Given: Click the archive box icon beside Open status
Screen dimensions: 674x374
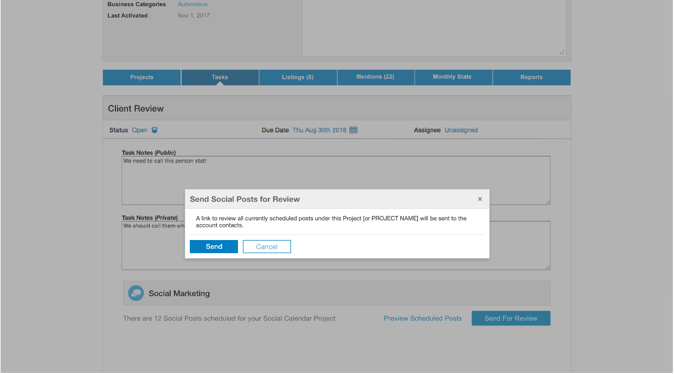Looking at the screenshot, I should tap(154, 130).
